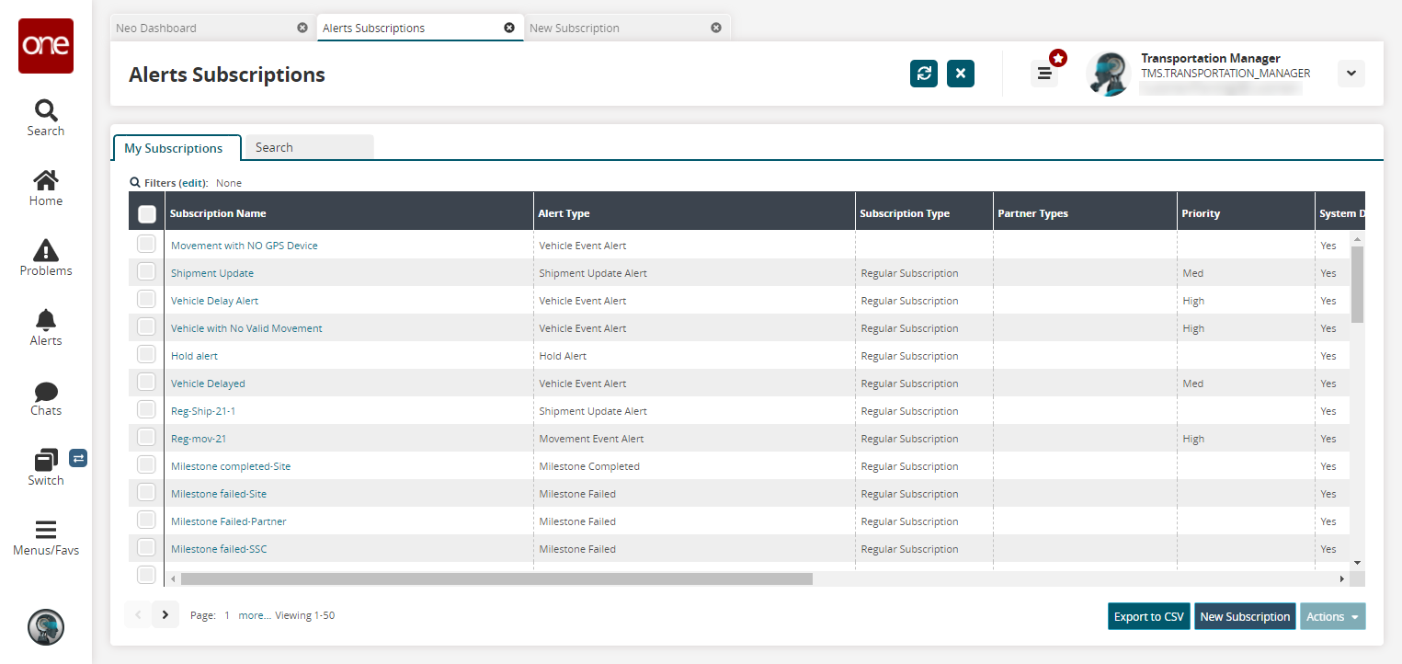Select the Hold alert row checkbox
The height and width of the screenshot is (664, 1402).
click(146, 355)
